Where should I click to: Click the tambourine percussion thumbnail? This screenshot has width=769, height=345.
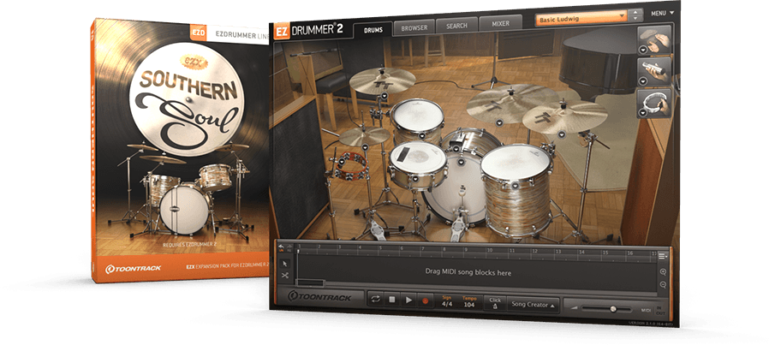tap(655, 104)
